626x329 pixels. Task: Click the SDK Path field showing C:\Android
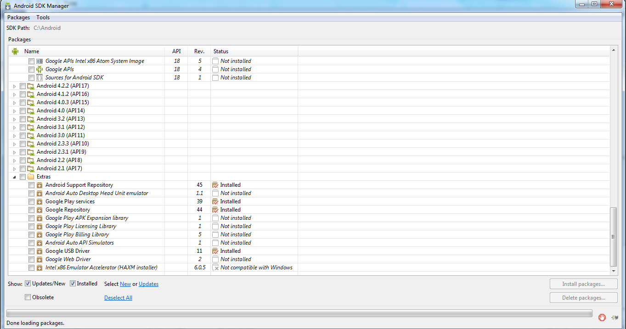coord(47,28)
